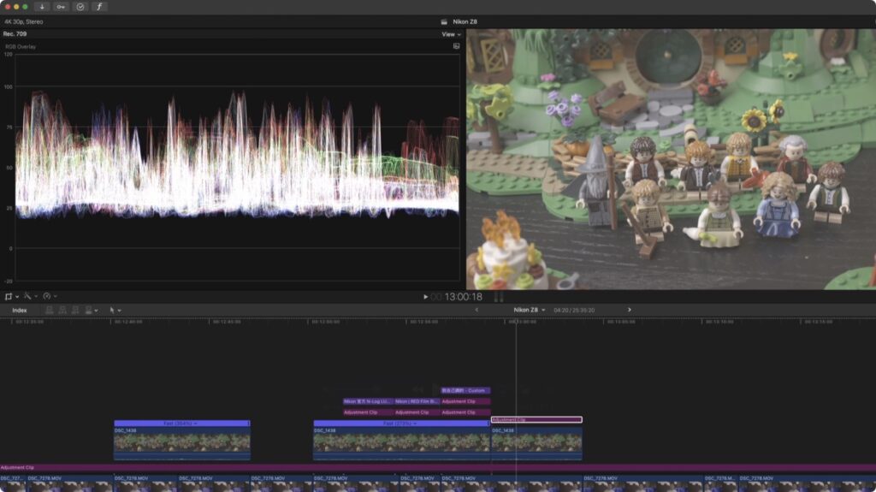Open the Keyword Editor key icon
Image resolution: width=876 pixels, height=492 pixels.
pos(61,7)
